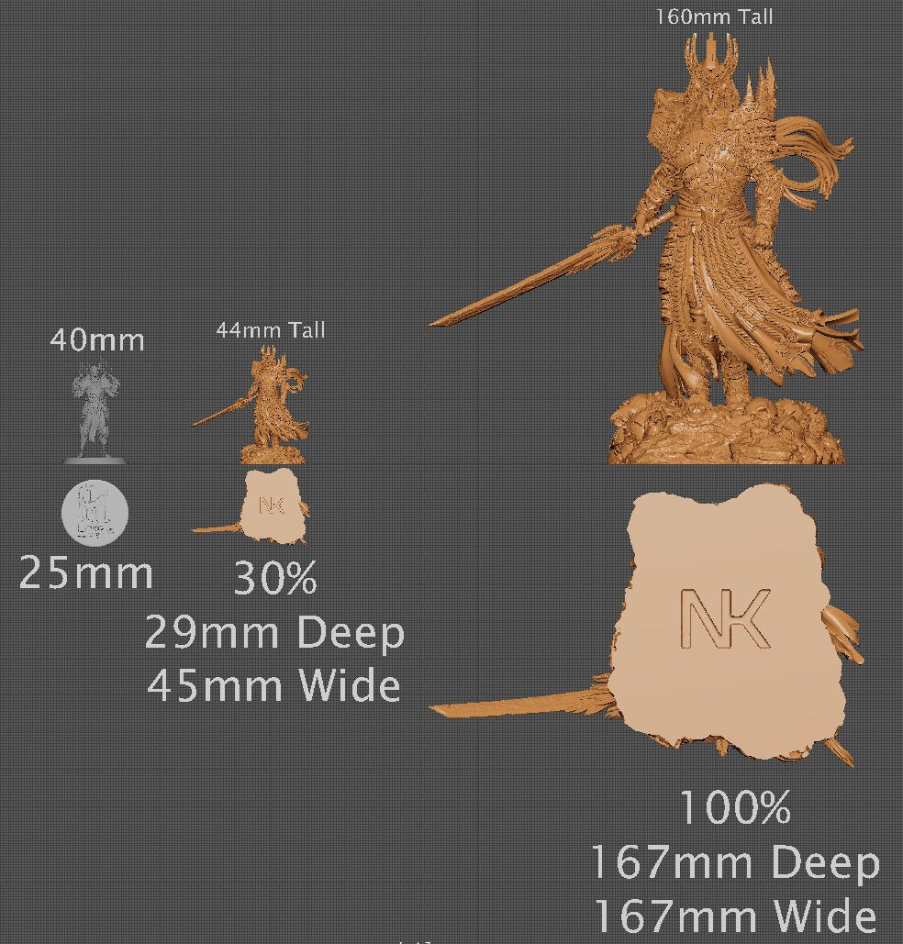Click the 167mm Deep measurement text
The image size is (903, 944).
(736, 861)
